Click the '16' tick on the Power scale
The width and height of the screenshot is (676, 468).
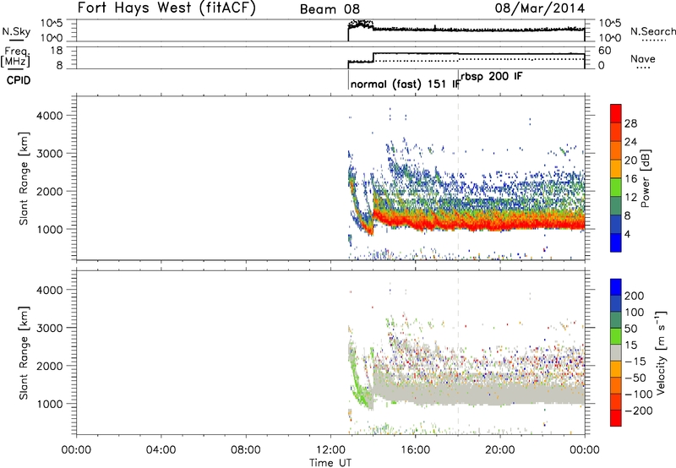pyautogui.click(x=630, y=179)
